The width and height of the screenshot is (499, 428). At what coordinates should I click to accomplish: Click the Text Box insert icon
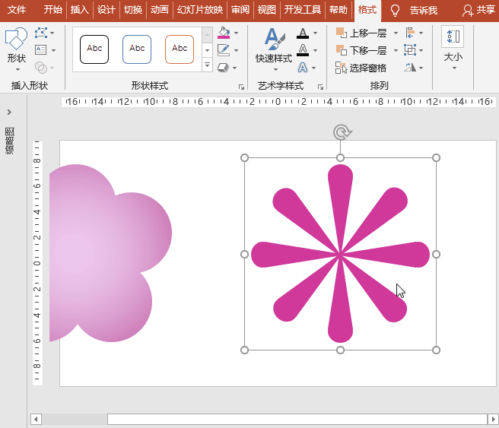[x=41, y=50]
